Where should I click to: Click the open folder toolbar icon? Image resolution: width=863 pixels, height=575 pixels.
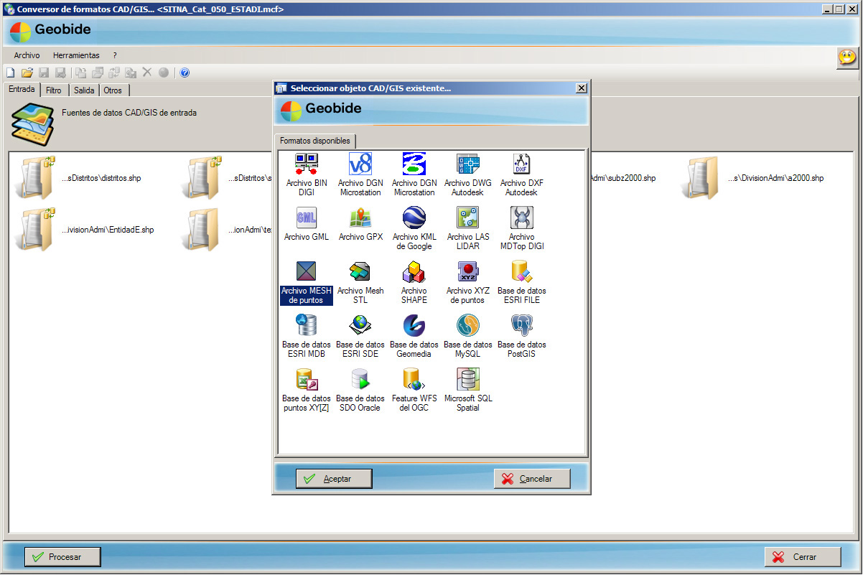(27, 73)
